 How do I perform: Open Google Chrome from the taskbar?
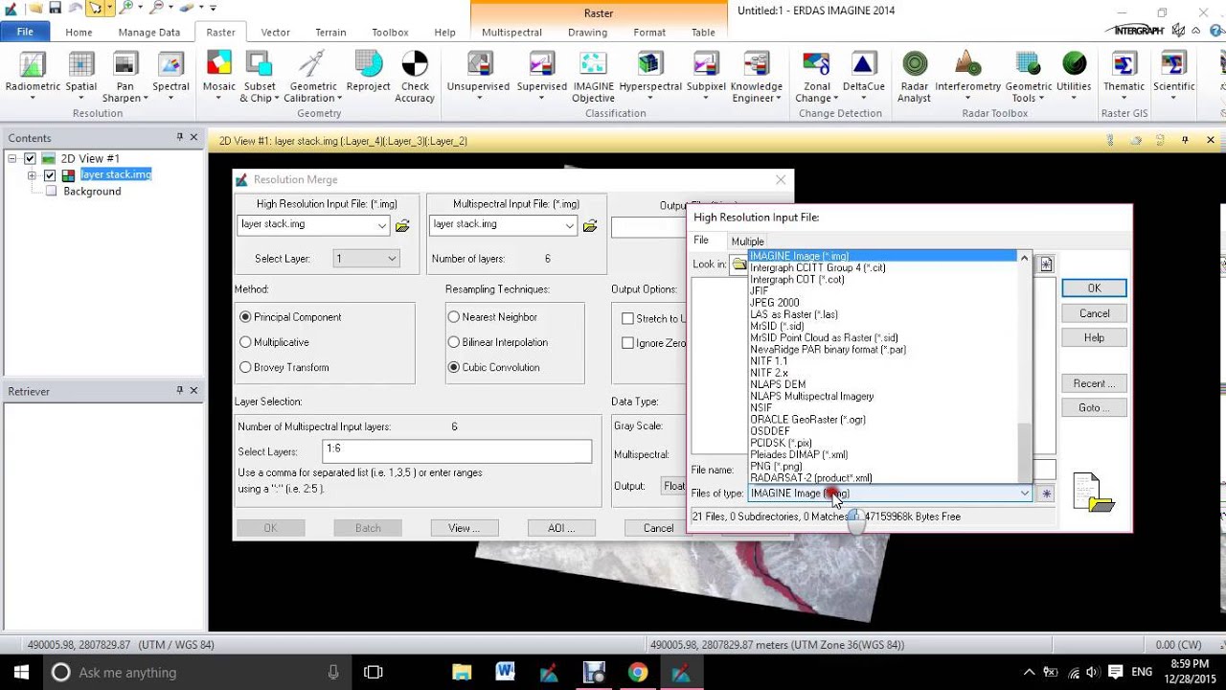click(638, 672)
